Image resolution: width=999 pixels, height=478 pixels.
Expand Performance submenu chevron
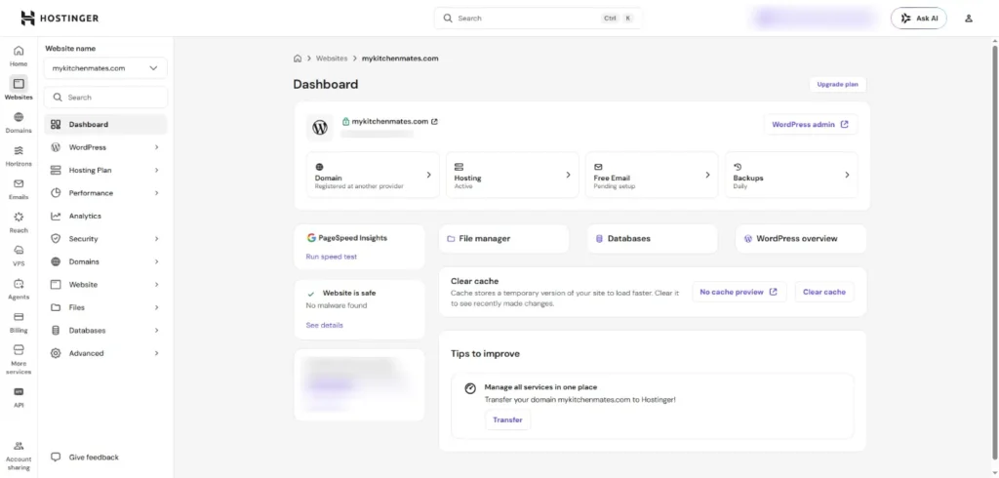tap(157, 193)
